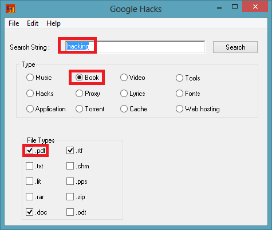Select the Proxy type radio button
Image resolution: width=272 pixels, height=230 pixels.
(79, 94)
